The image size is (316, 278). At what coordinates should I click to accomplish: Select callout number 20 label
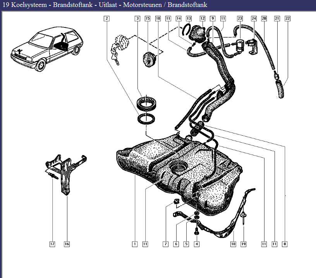(x=264, y=19)
